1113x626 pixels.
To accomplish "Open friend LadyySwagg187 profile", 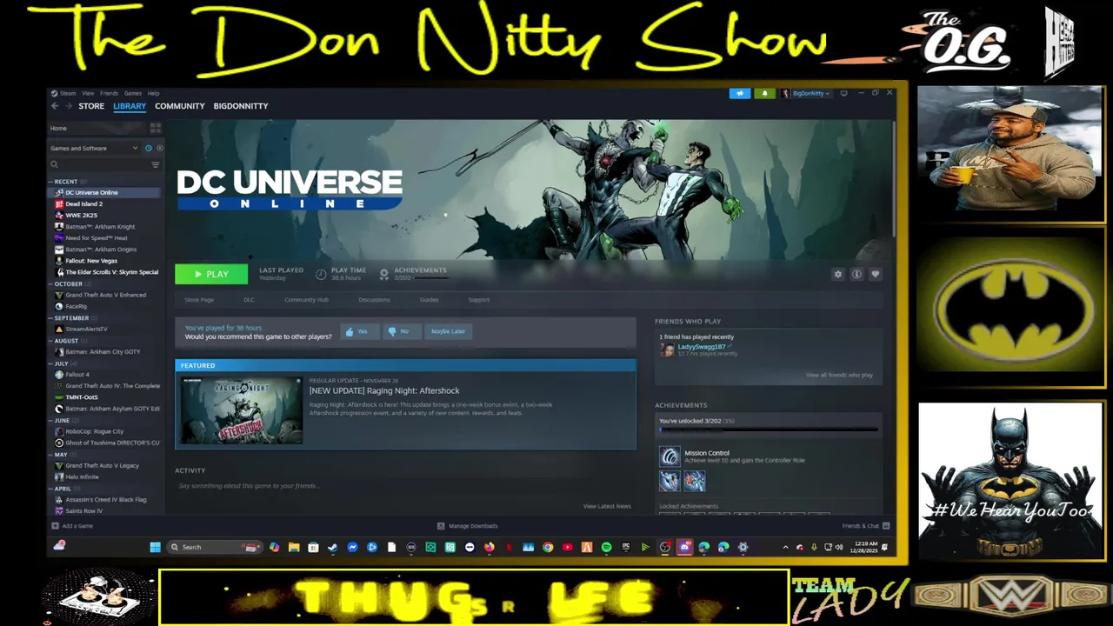I will click(701, 347).
